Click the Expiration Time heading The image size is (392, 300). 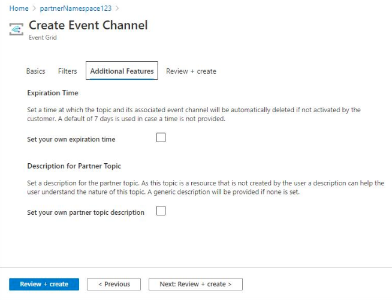point(53,93)
